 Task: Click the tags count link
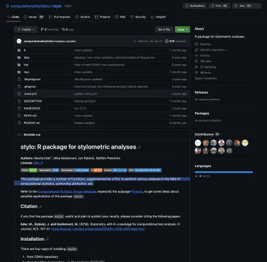point(68,29)
